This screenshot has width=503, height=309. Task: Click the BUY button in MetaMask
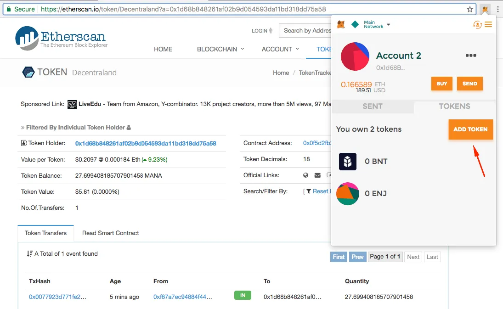pos(442,84)
